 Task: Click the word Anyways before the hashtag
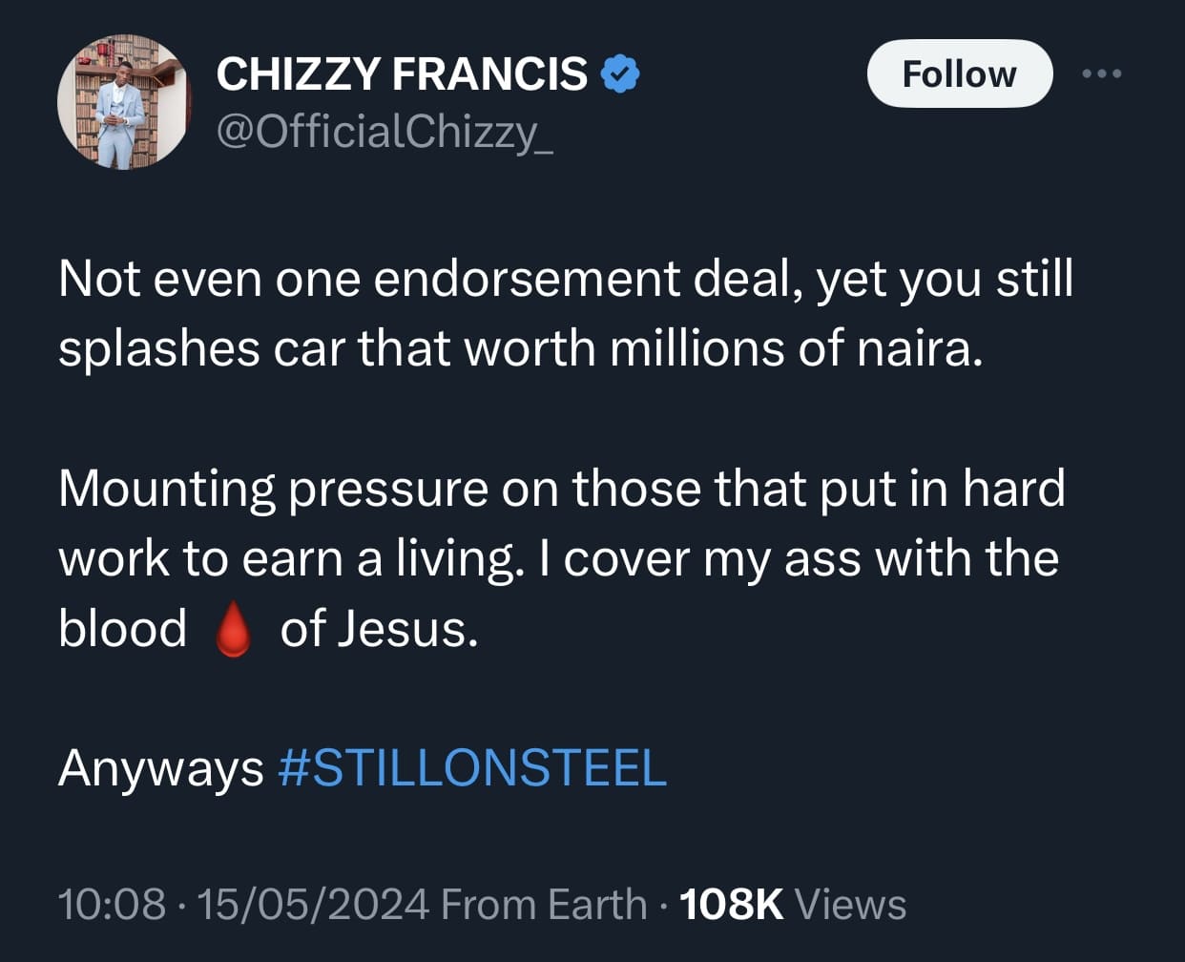160,767
